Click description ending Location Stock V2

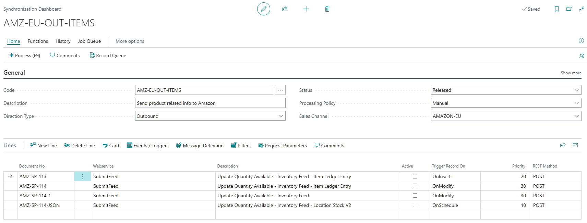point(308,205)
